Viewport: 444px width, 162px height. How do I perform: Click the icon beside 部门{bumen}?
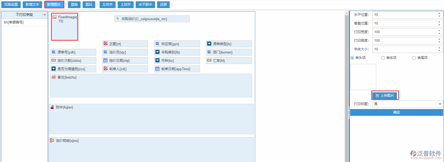pyautogui.click(x=209, y=52)
